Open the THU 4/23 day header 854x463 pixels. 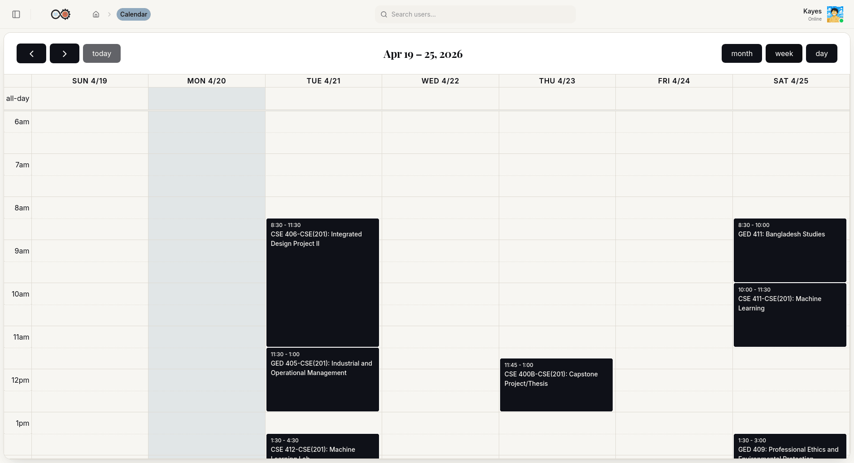(x=557, y=81)
